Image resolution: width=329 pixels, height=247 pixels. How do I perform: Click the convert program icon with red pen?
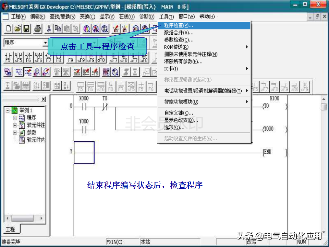(x=77, y=72)
